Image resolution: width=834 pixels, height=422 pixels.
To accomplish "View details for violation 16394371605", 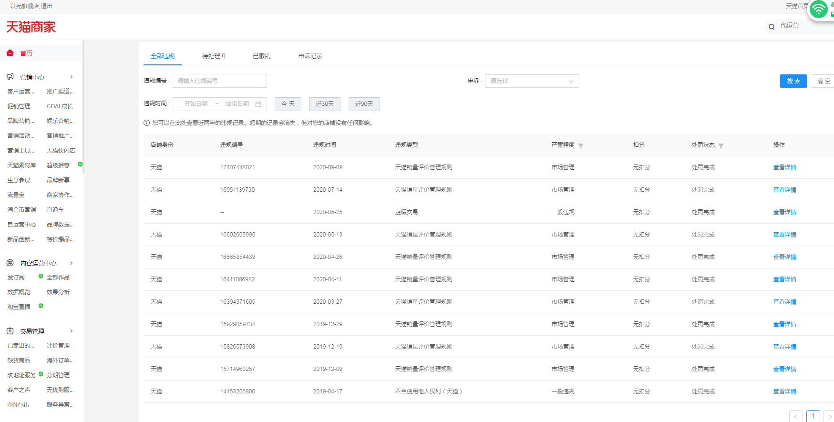I will tap(785, 302).
